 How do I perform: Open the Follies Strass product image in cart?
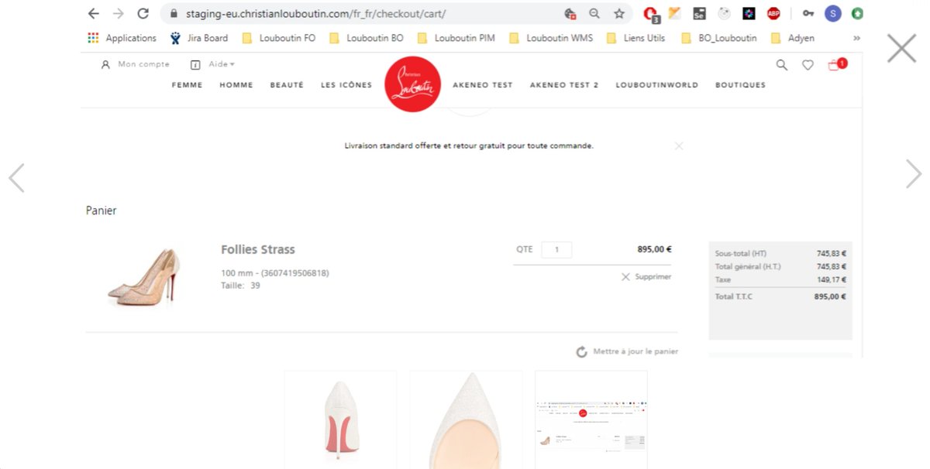(145, 276)
